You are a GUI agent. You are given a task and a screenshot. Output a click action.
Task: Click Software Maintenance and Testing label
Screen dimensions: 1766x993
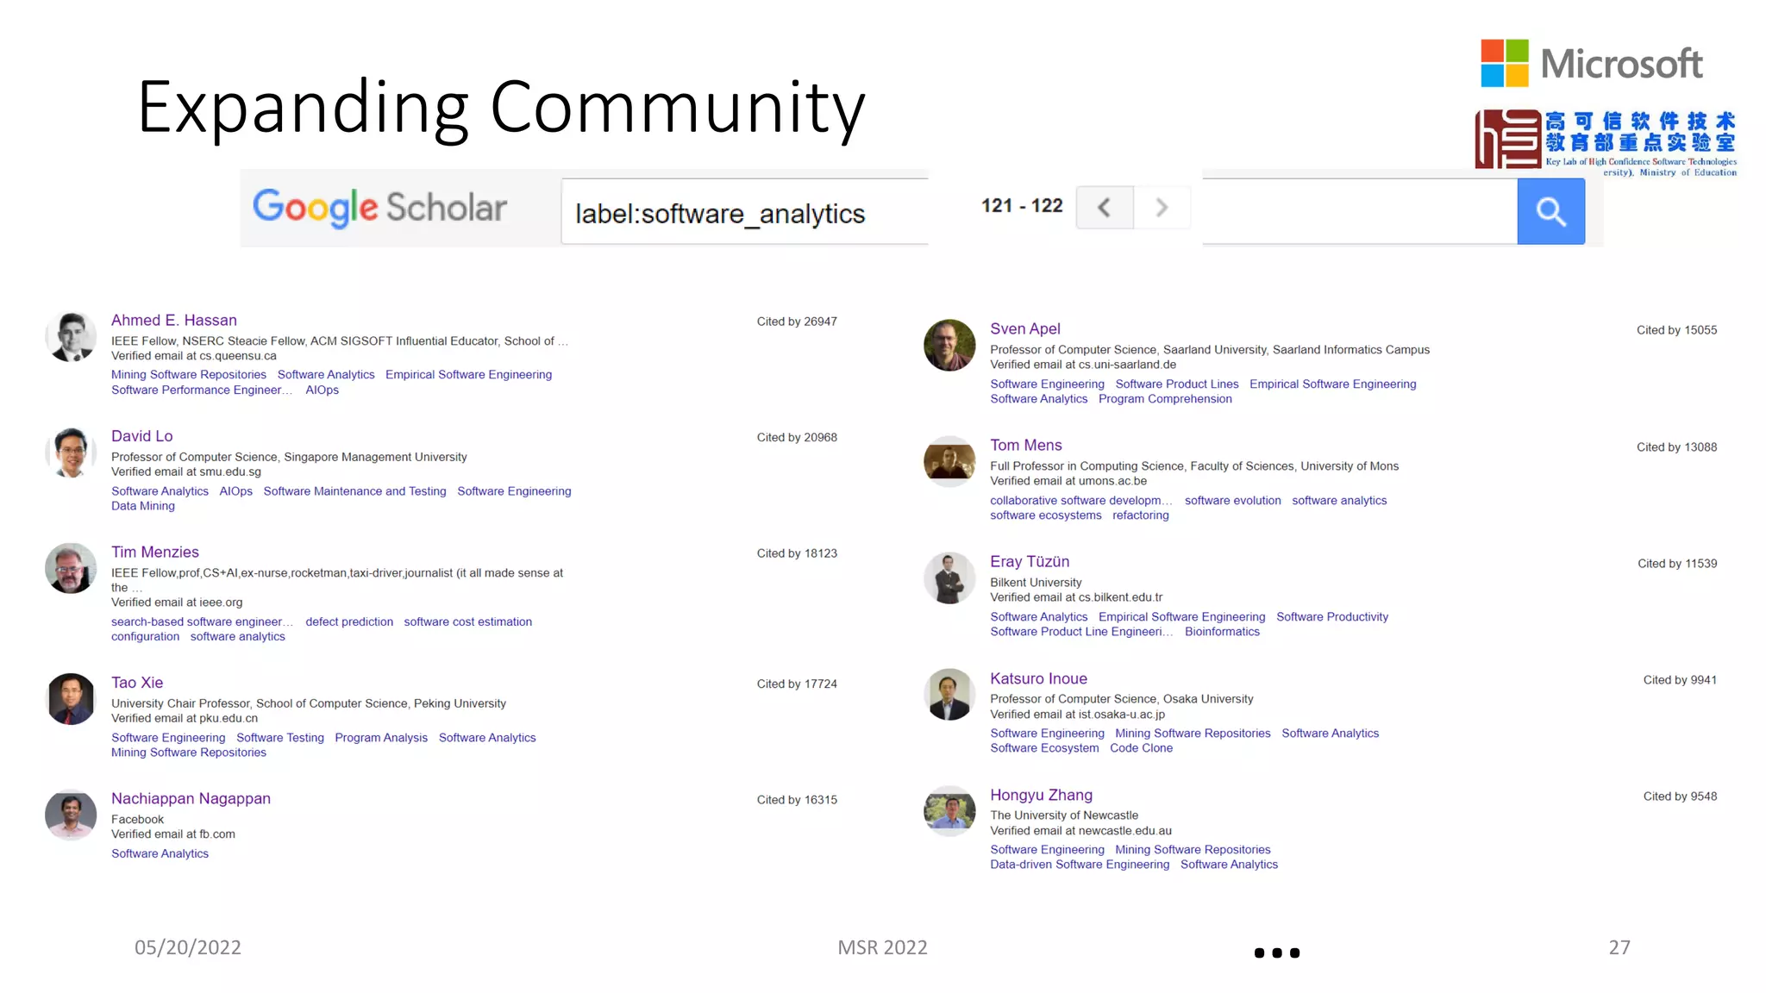[x=354, y=490]
